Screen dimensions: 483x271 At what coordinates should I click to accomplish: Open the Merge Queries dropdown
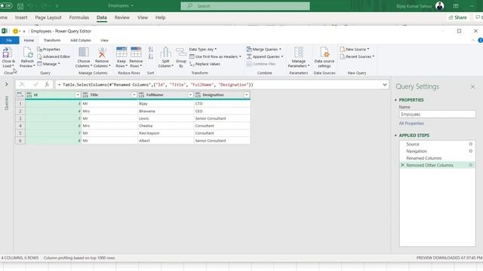[x=264, y=49]
